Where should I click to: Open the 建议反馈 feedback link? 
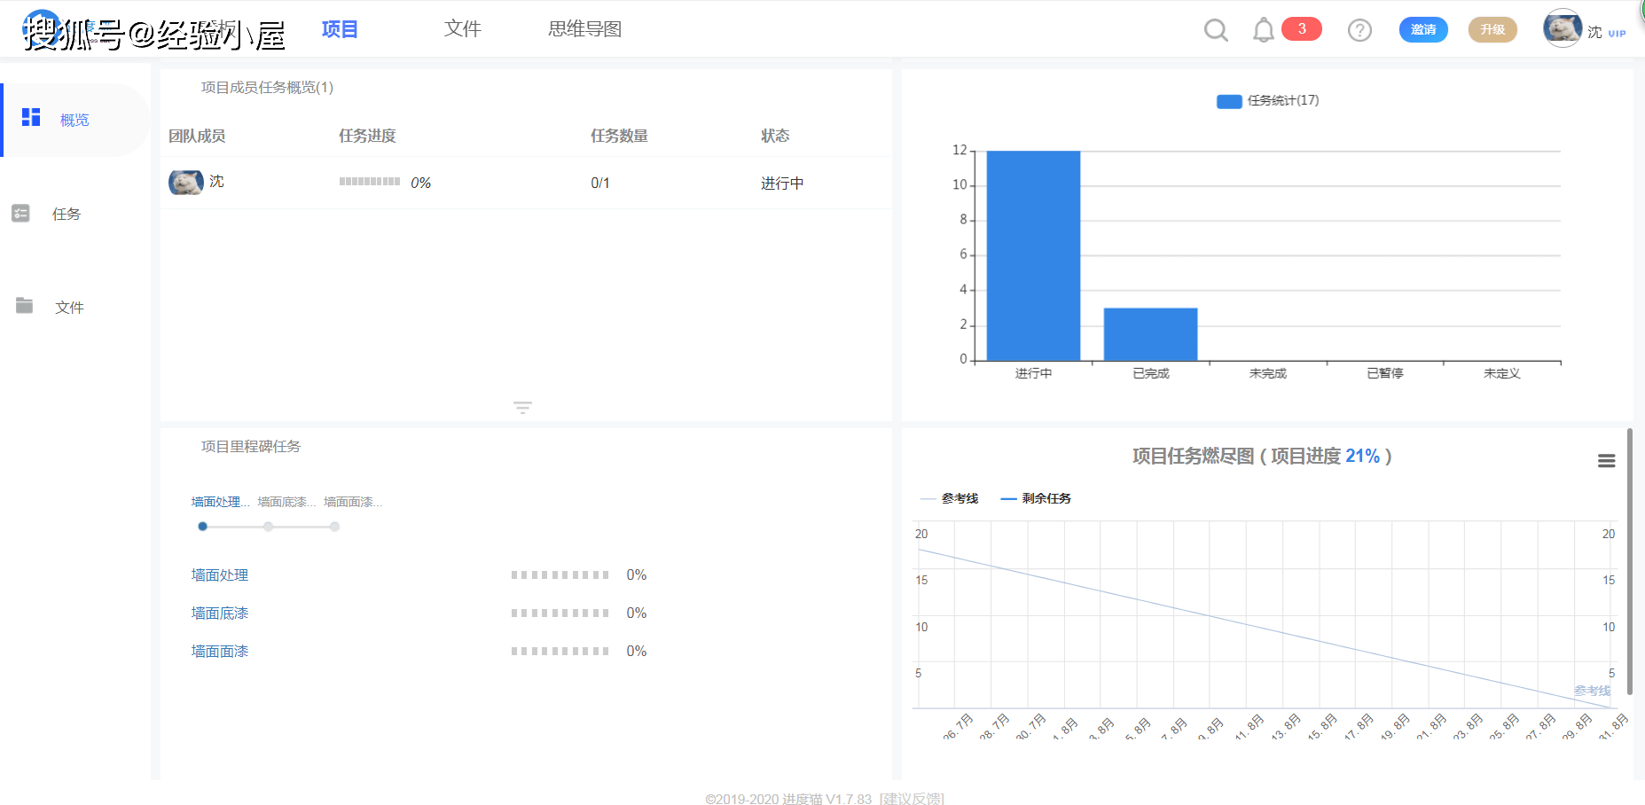coord(911,799)
